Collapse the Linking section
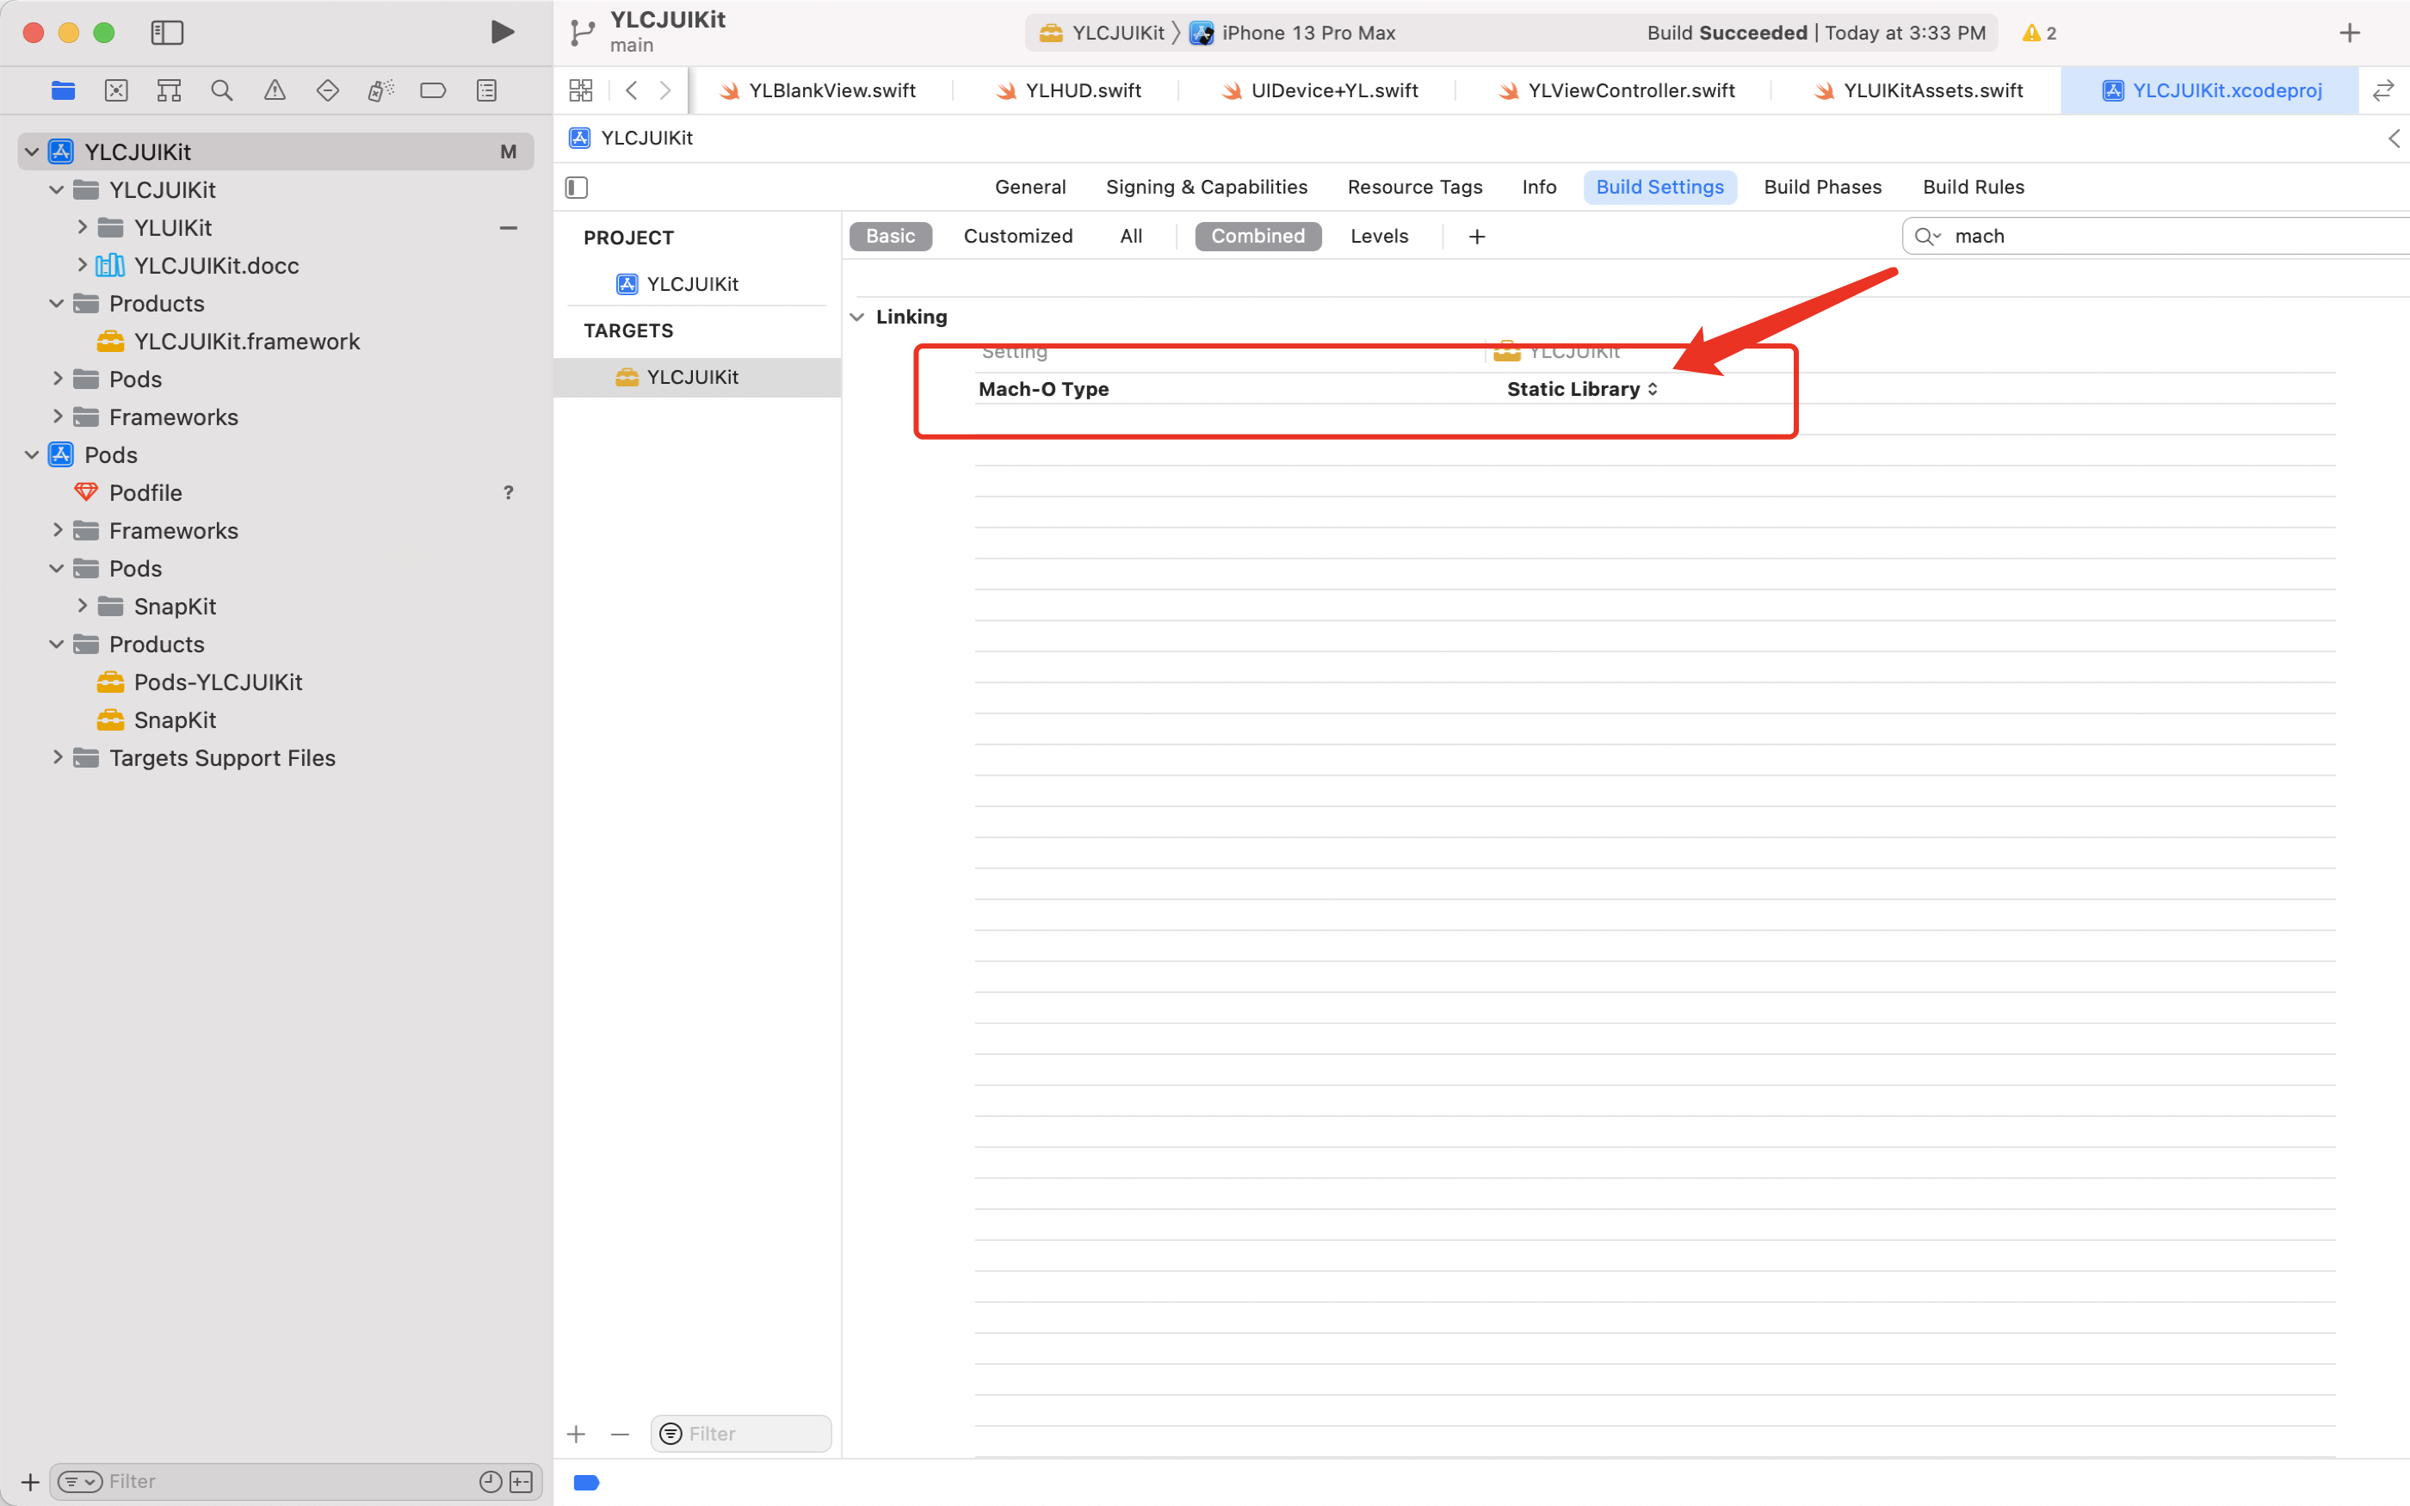Screen dimensions: 2410x1506 (x=856, y=317)
